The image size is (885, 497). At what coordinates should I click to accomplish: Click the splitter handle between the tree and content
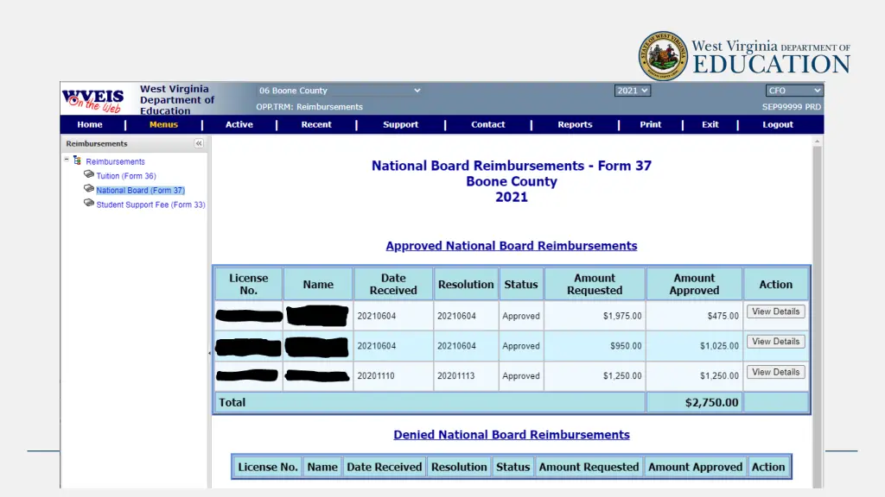pos(209,353)
